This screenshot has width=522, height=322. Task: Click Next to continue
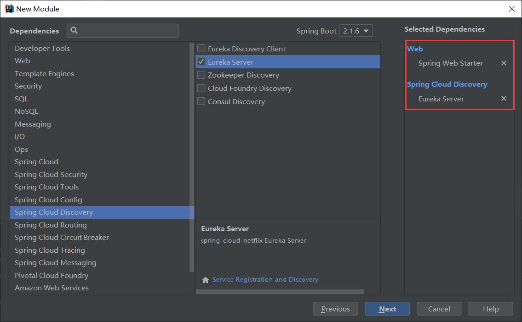[x=387, y=309]
